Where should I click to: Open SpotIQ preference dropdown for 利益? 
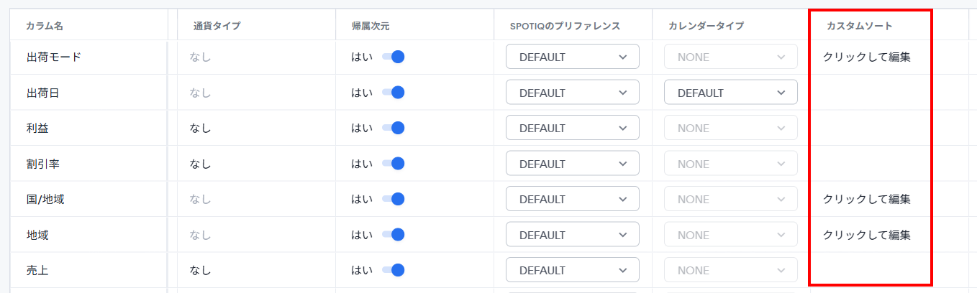click(x=573, y=128)
